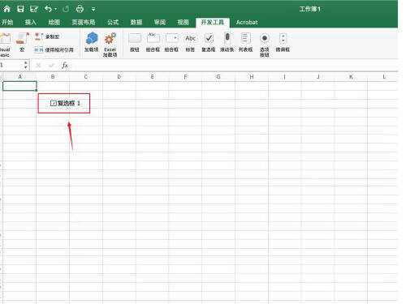
Task: Switch to the 审阅 tab
Action: click(160, 22)
